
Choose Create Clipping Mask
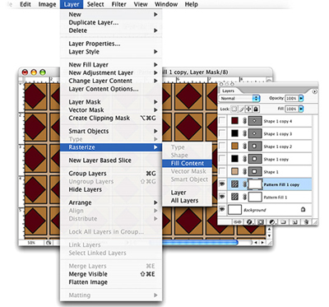point(111,118)
